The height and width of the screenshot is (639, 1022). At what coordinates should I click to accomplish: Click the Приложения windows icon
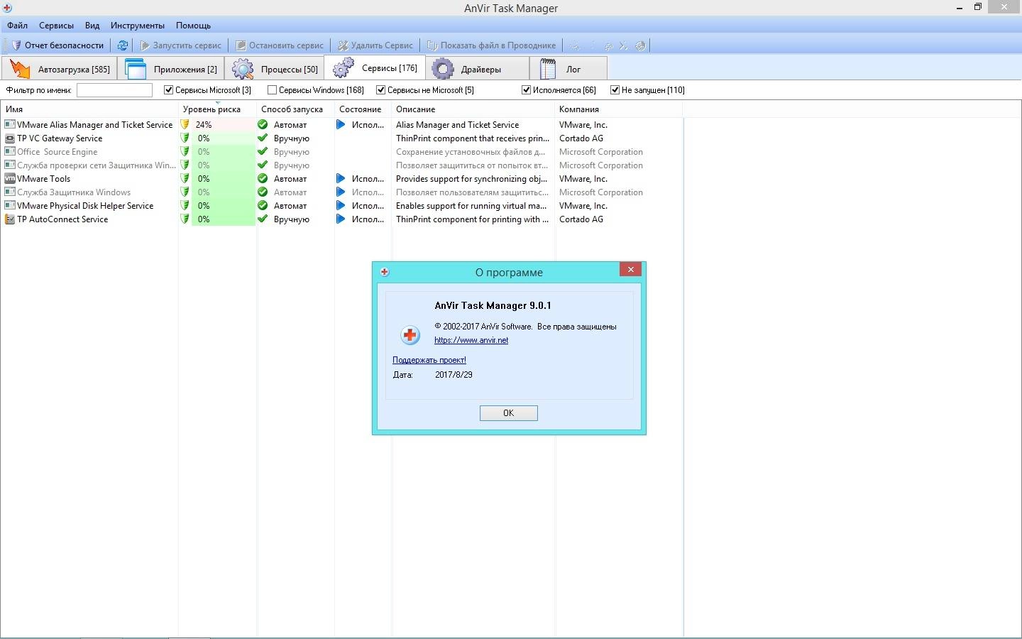pos(135,69)
